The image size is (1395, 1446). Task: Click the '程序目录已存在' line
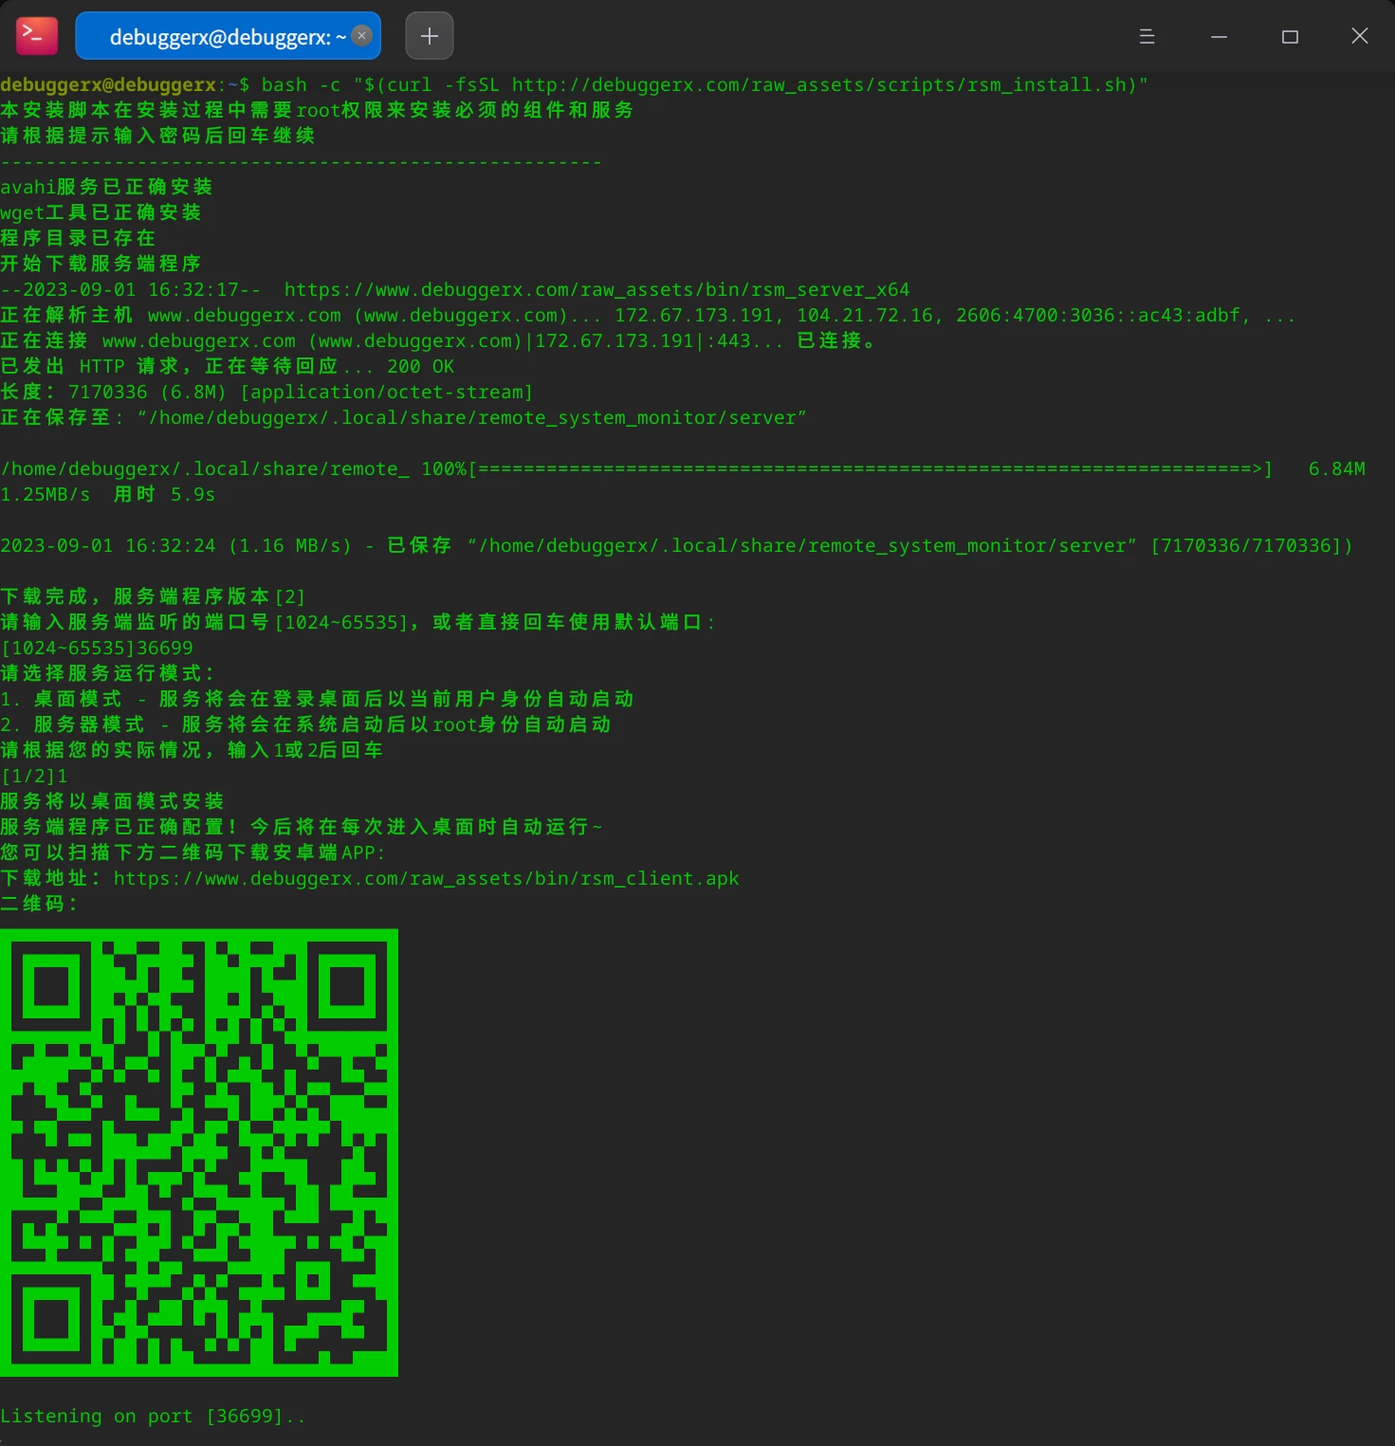click(78, 239)
